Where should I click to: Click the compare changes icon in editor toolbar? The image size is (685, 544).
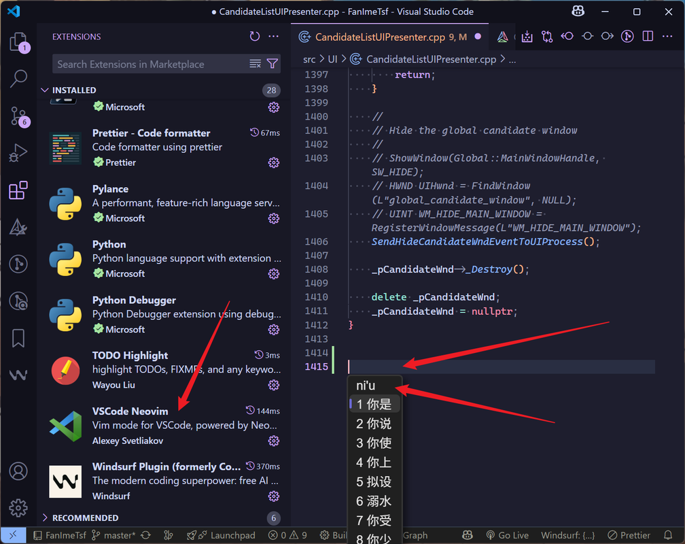click(x=547, y=37)
